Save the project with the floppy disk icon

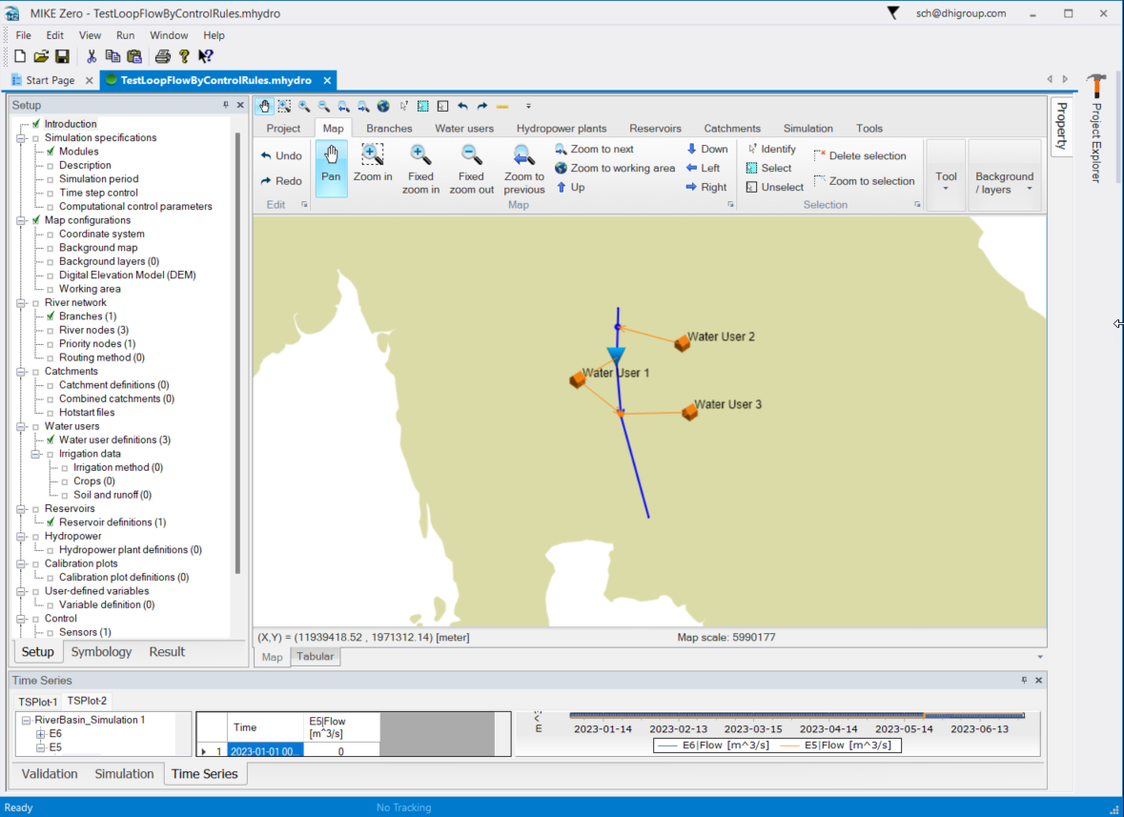62,56
